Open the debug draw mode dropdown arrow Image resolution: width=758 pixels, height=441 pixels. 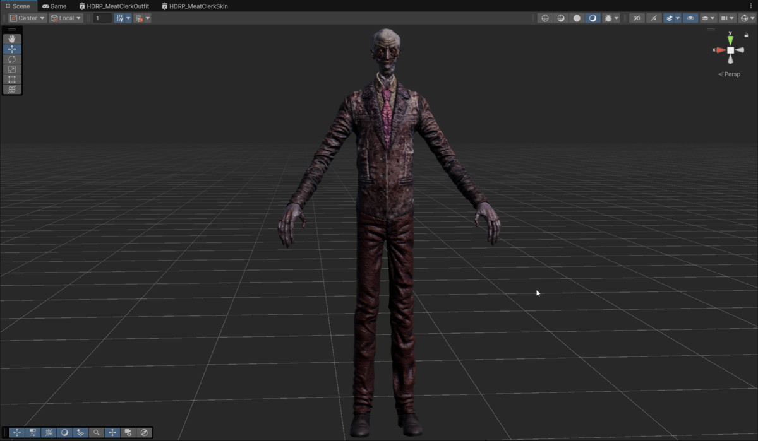[617, 18]
